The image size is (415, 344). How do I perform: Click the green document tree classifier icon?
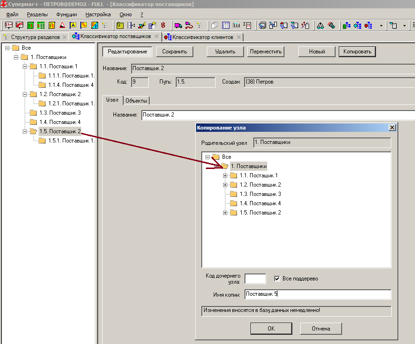coord(346,26)
